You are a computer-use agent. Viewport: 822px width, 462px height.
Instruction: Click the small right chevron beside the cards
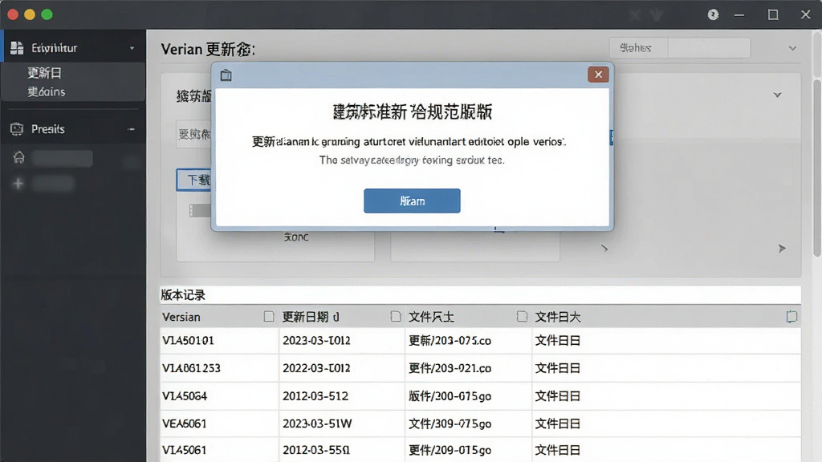pos(604,249)
